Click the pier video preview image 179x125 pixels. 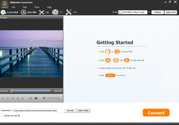32,54
